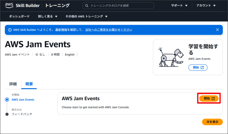Image resolution: width=228 pixels, height=134 pixels.
Task: Click the star rating icon
Action: 37,55
